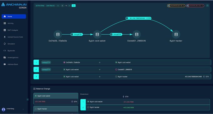
Task: Click Bybit cold wallet recipient in step 1
Action: point(124,62)
